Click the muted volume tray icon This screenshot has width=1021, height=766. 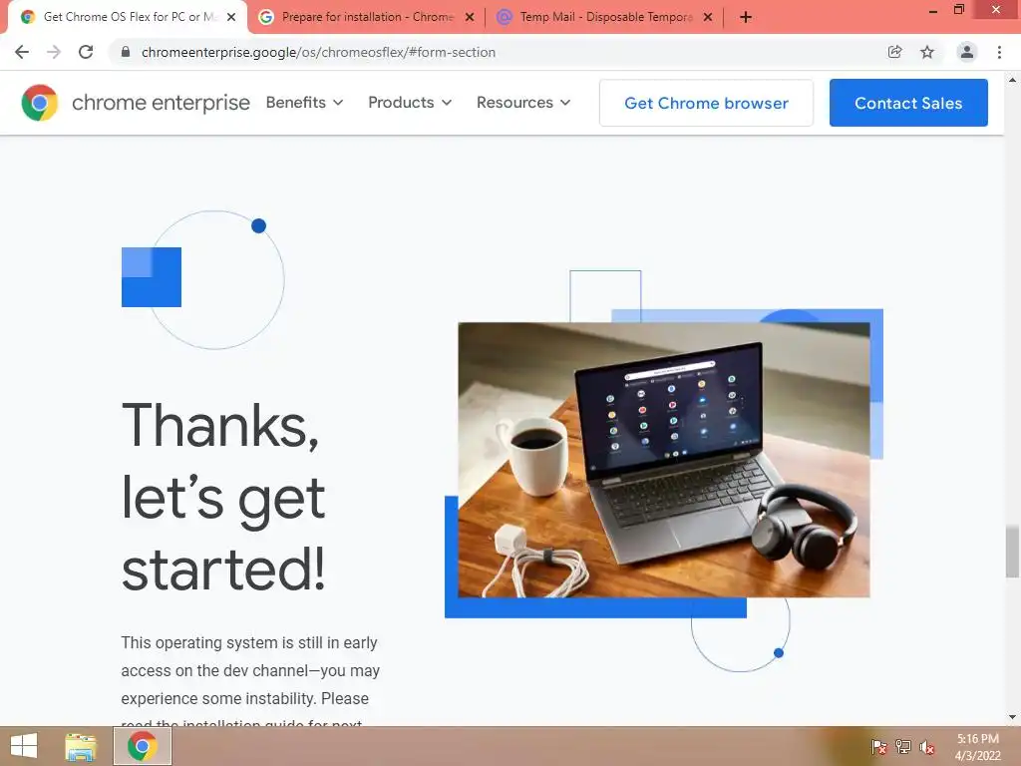(x=927, y=747)
